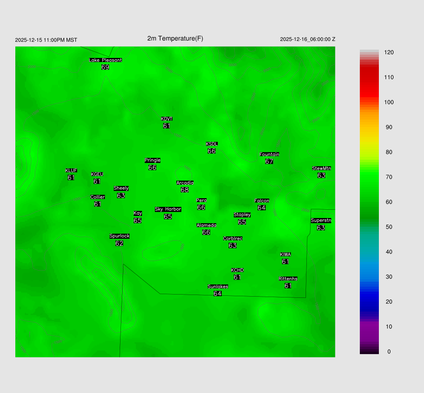Viewport: 424px width, 393px height.
Task: Click the 2m Temperature(F) chart title
Action: [x=175, y=38]
